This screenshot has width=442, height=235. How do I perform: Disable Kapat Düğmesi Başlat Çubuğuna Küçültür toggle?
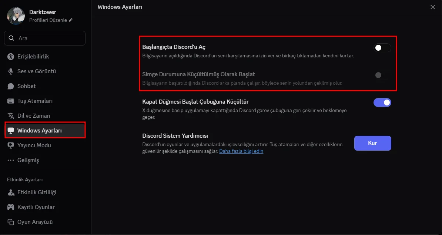382,103
